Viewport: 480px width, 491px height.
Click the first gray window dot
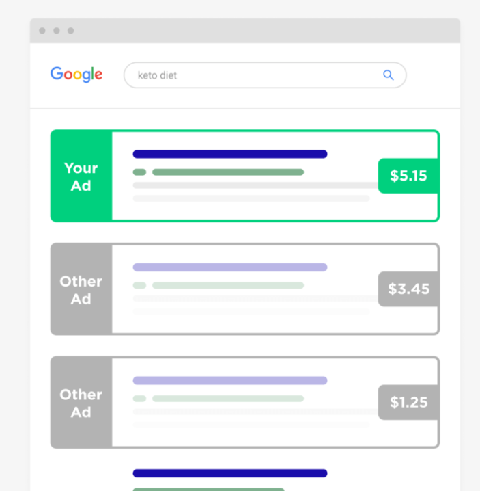[42, 30]
